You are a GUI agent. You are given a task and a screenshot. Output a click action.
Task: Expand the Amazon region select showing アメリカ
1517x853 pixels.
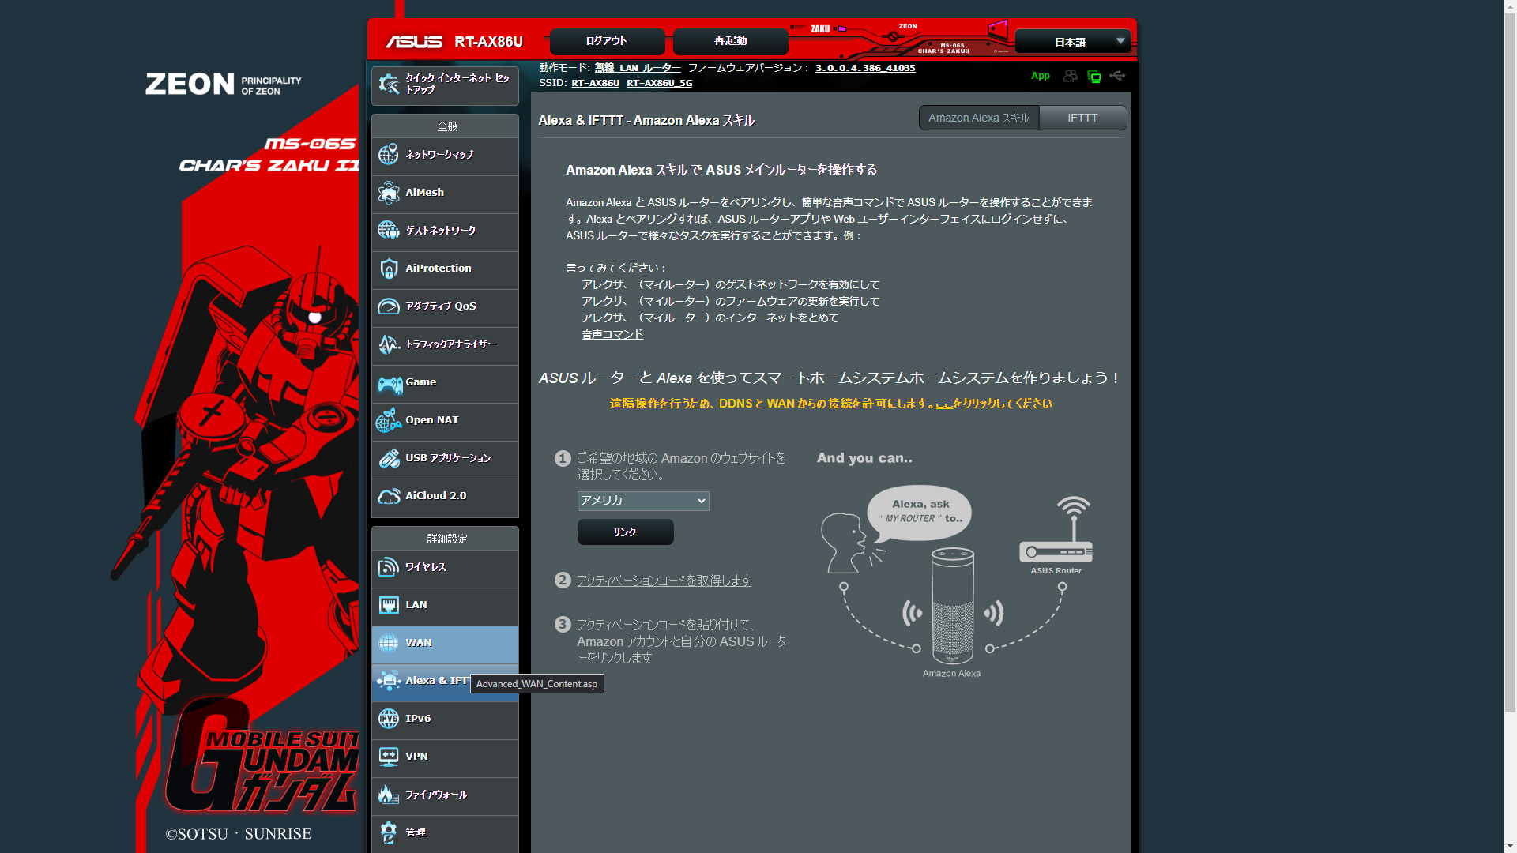(642, 501)
